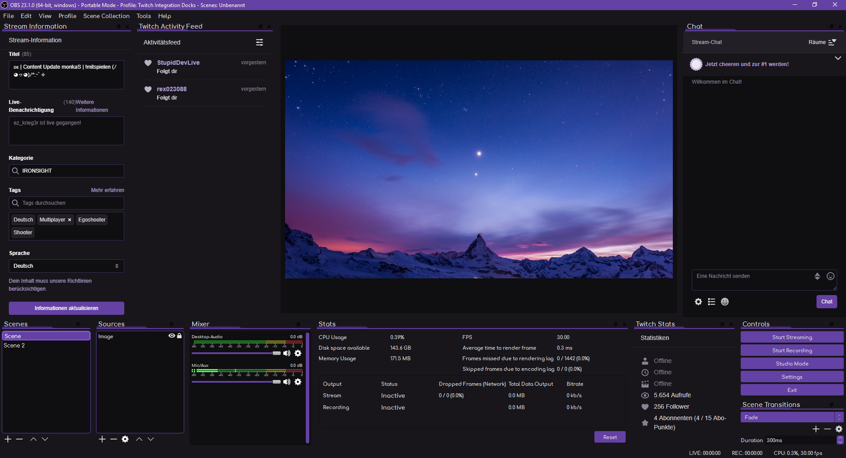The height and width of the screenshot is (458, 846).
Task: Add a new scene with the plus icon
Action: click(7, 439)
